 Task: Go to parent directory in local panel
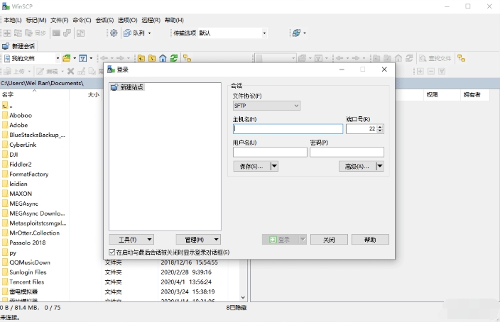[x=141, y=58]
